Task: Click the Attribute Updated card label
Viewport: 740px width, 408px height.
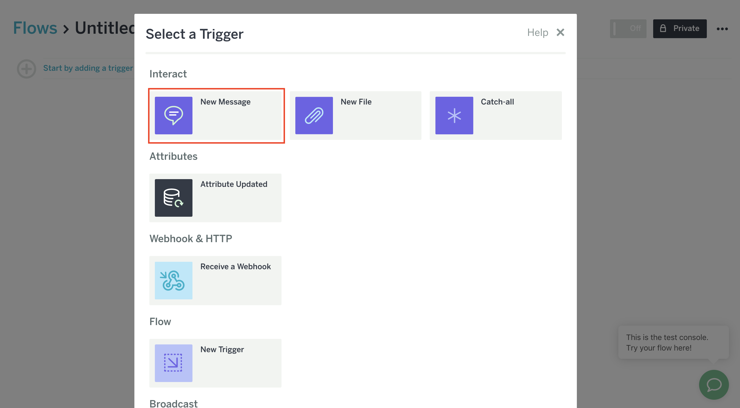Action: coord(234,184)
